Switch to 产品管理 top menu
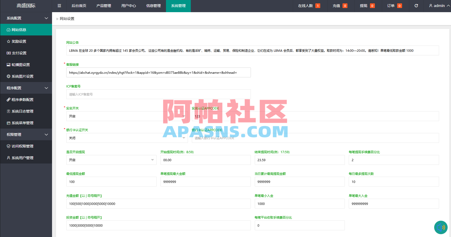Screen dimensions: 451x237 pos(104,6)
